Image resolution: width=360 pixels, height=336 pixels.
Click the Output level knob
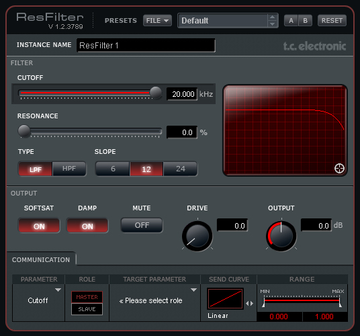coord(281,236)
